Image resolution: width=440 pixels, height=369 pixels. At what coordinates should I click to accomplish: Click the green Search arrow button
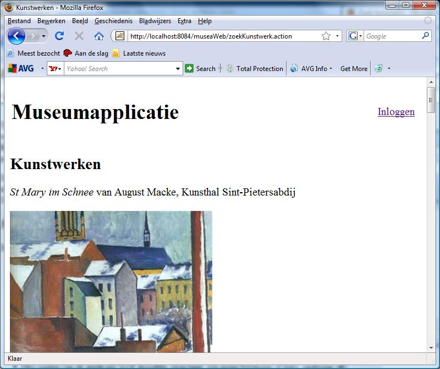point(200,69)
